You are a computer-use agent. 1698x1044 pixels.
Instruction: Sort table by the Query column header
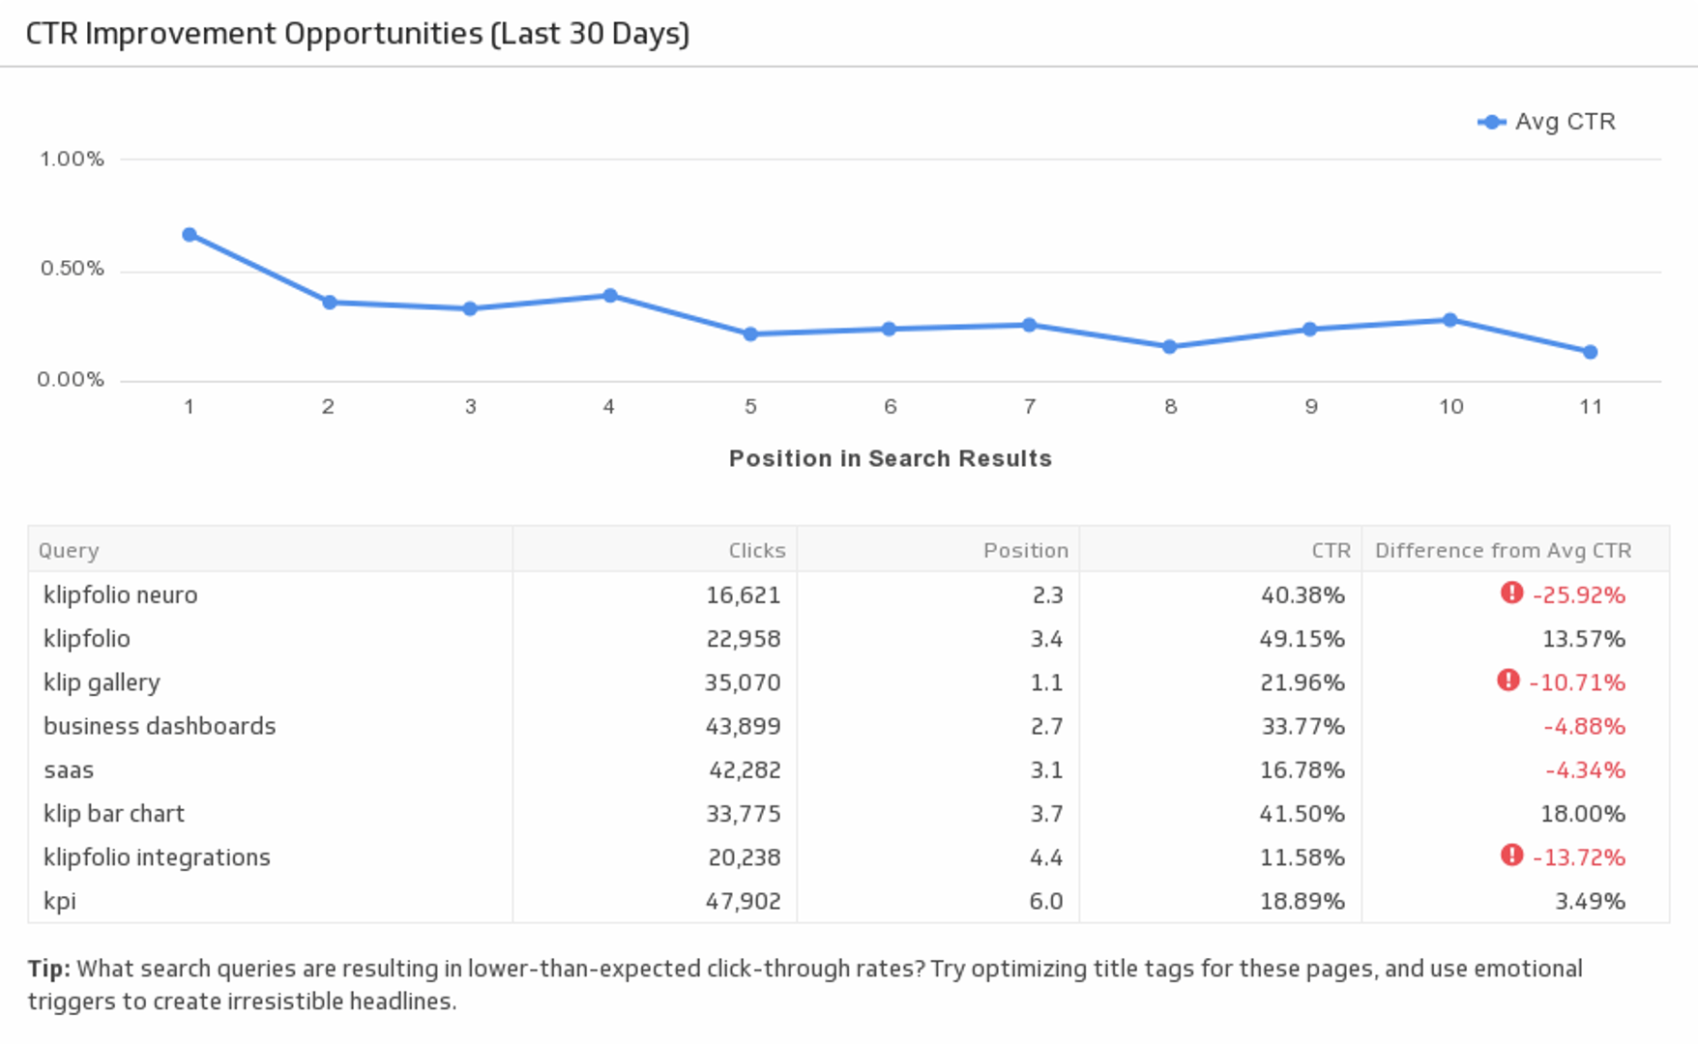pos(69,550)
